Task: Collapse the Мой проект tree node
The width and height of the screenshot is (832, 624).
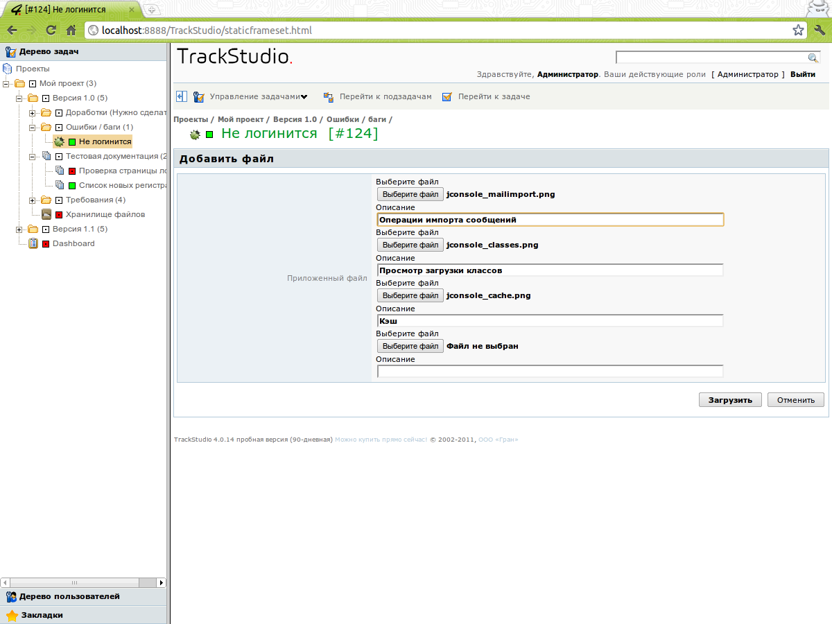Action: [6, 83]
